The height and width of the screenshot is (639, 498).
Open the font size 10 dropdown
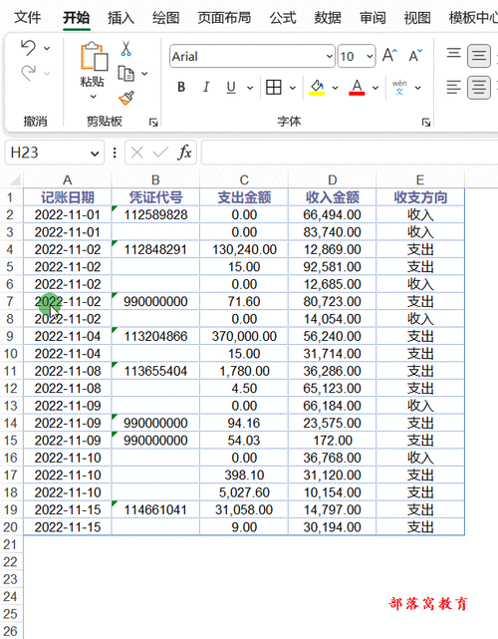tap(370, 56)
